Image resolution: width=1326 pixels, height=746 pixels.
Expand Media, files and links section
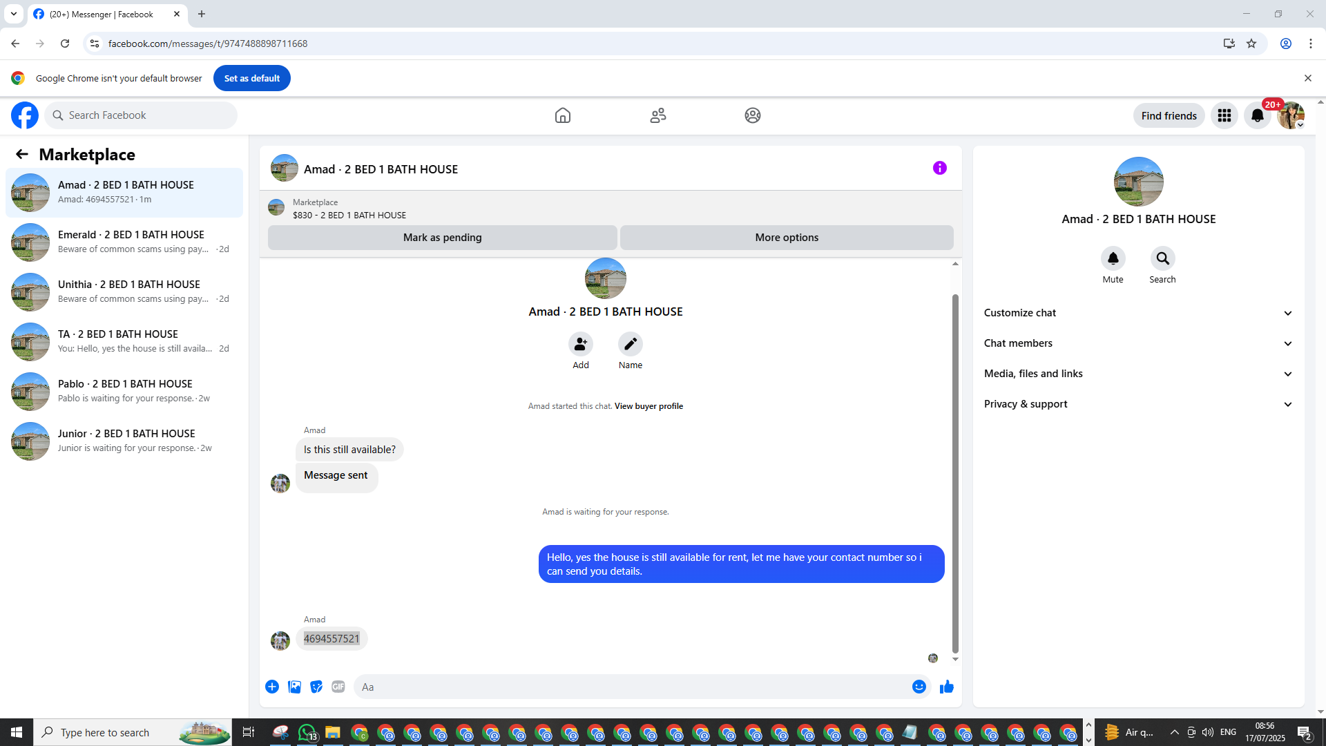click(x=1139, y=374)
